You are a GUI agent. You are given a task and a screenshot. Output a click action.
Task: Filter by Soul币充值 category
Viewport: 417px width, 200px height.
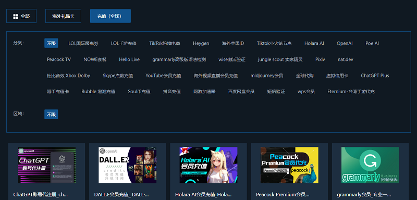click(x=139, y=92)
